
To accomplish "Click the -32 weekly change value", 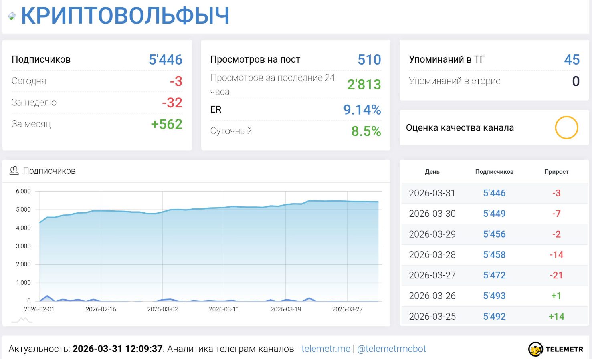I will pos(172,103).
